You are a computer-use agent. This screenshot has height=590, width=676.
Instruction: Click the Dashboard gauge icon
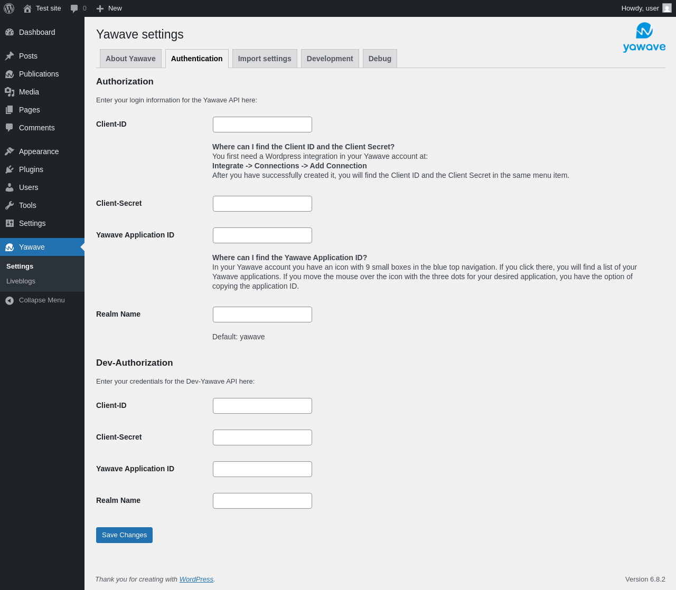(10, 32)
